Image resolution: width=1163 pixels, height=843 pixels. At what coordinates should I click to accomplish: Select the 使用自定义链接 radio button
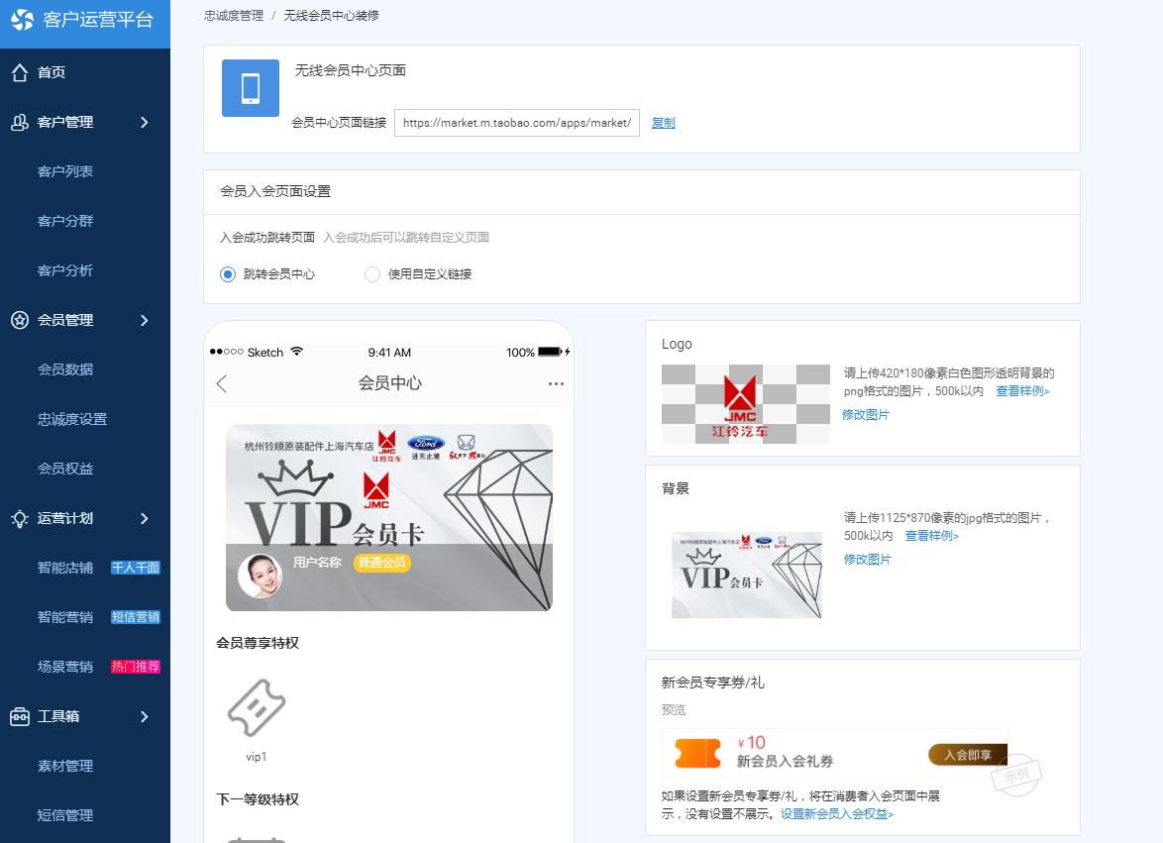[371, 274]
